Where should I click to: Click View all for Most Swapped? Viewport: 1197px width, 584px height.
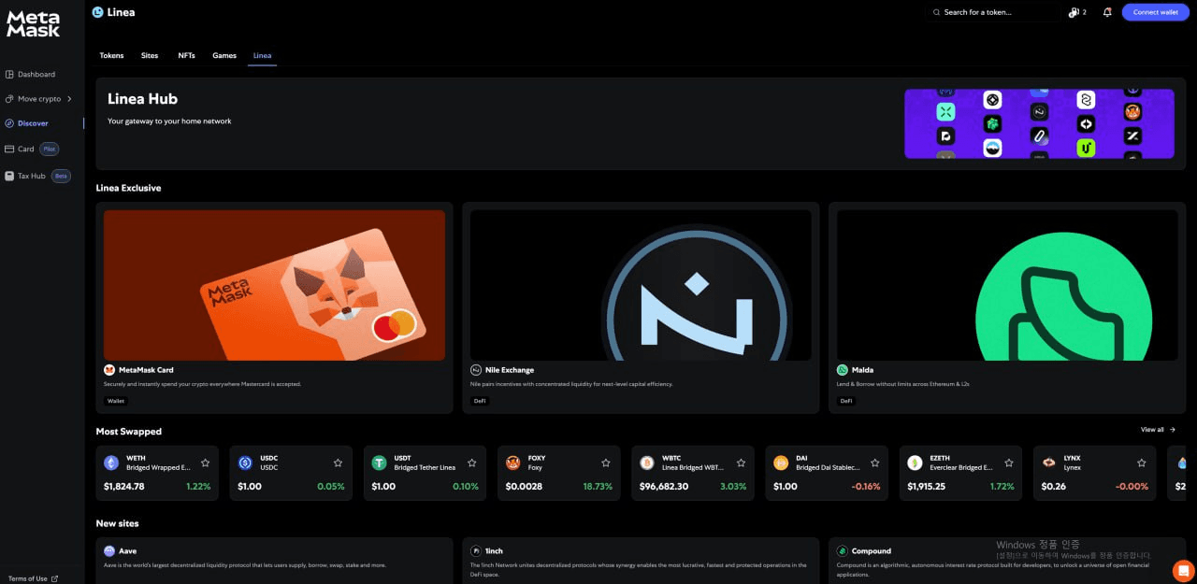[1158, 430]
